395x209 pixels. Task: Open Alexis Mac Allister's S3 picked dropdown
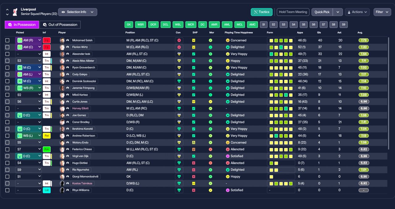click(x=28, y=61)
